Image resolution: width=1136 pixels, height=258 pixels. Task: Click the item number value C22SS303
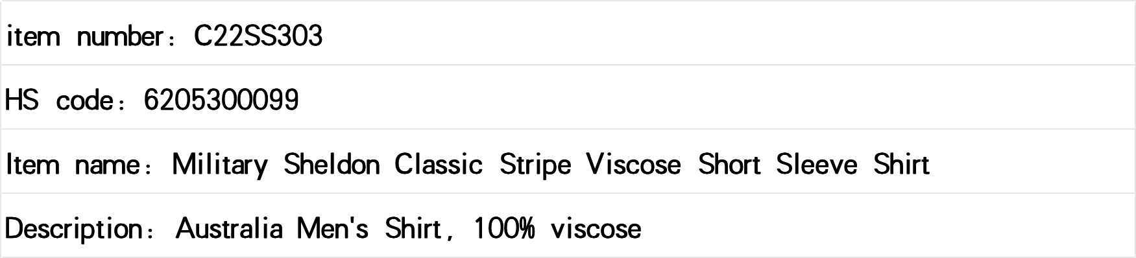coord(258,36)
